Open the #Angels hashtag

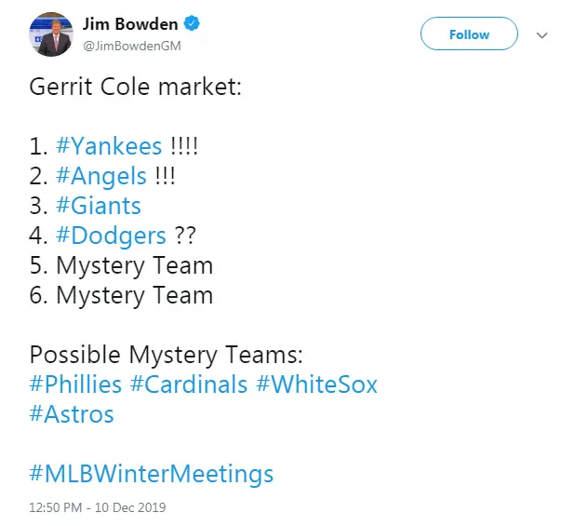tap(101, 176)
